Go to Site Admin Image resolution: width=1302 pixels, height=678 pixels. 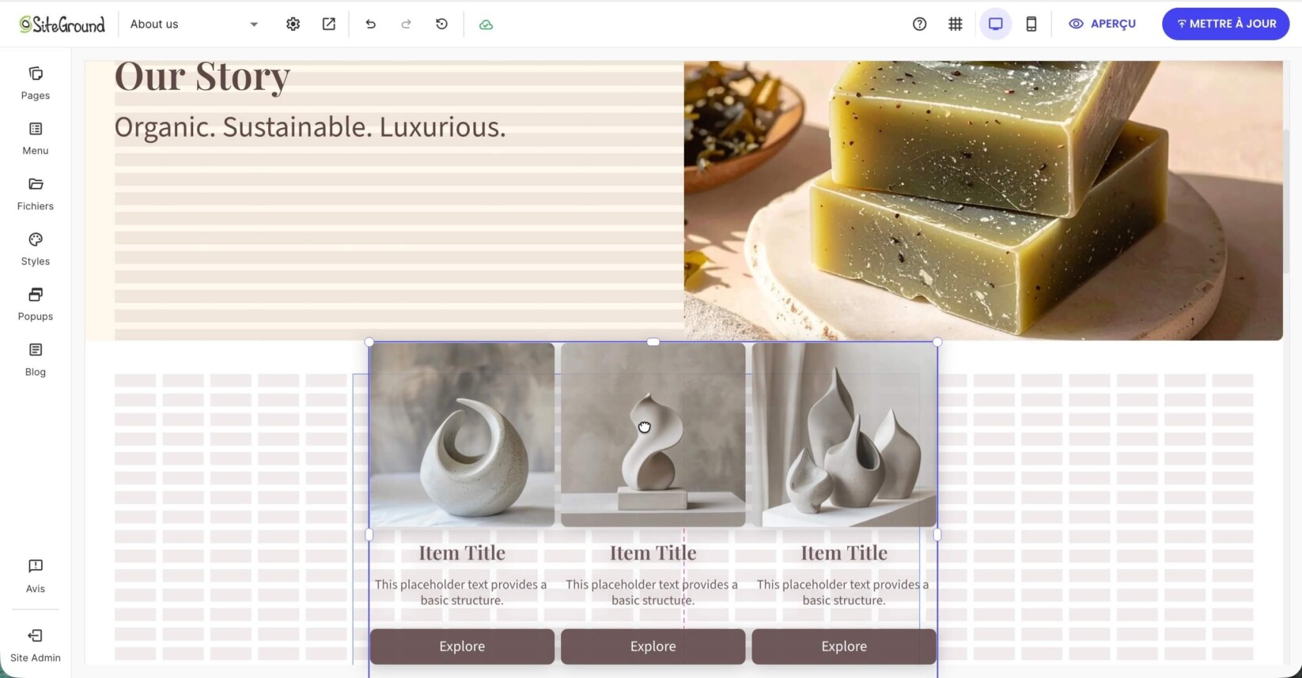pos(36,646)
